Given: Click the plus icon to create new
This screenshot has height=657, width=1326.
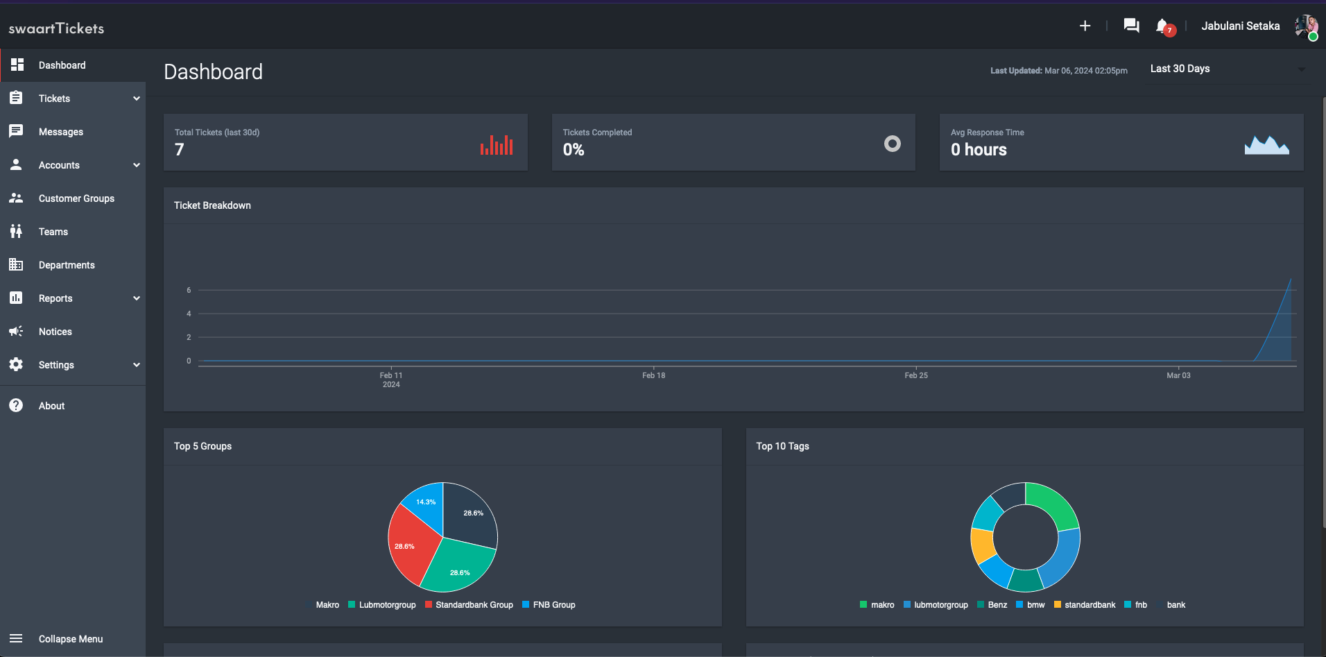Looking at the screenshot, I should pyautogui.click(x=1085, y=26).
